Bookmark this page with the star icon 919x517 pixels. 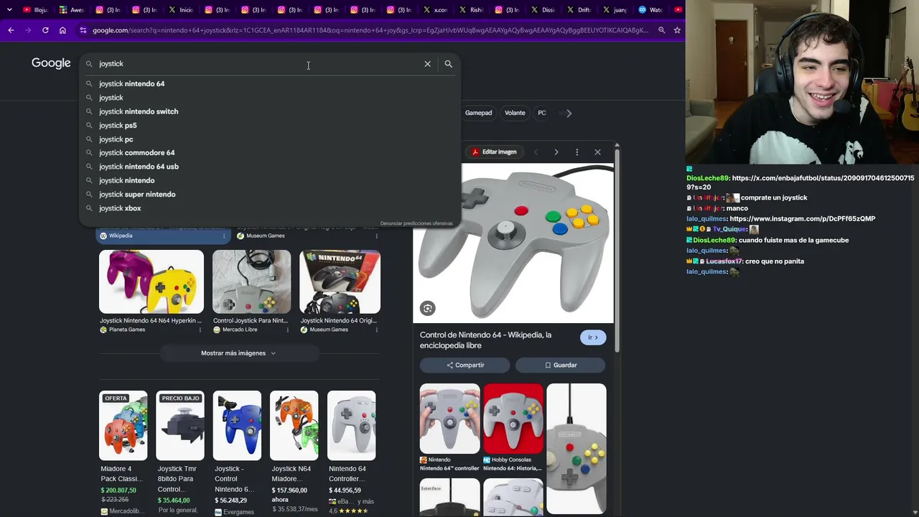point(677,30)
